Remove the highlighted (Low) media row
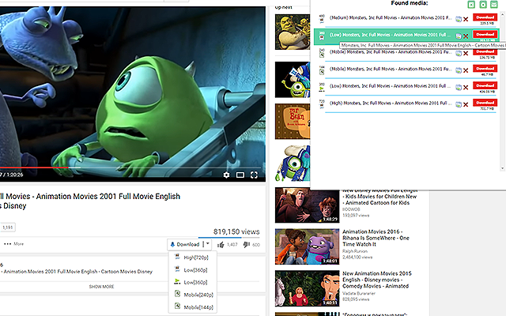The height and width of the screenshot is (316, 506). click(466, 36)
